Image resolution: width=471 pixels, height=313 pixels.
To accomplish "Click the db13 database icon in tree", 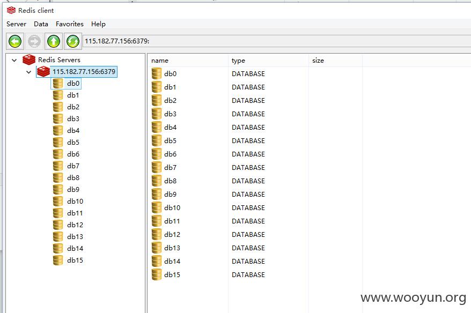I will coord(58,236).
